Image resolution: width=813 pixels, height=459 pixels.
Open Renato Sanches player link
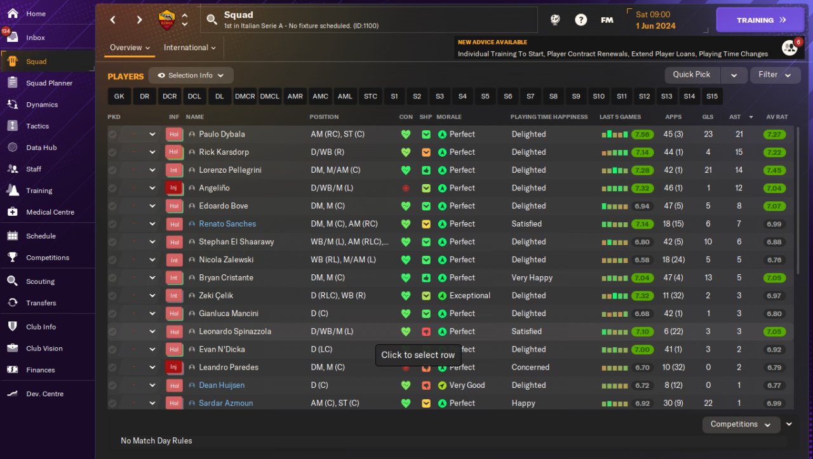(x=227, y=224)
